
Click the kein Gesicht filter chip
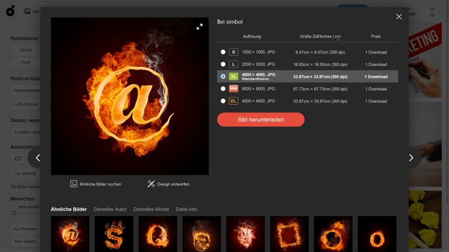pyautogui.click(x=25, y=241)
